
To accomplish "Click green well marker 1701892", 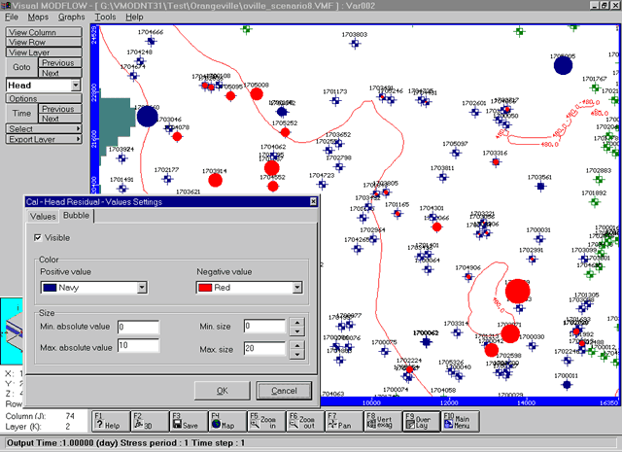I will 594,202.
